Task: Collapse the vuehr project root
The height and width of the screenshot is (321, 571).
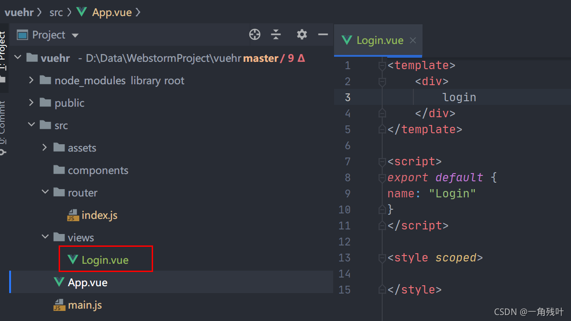Action: pos(18,58)
